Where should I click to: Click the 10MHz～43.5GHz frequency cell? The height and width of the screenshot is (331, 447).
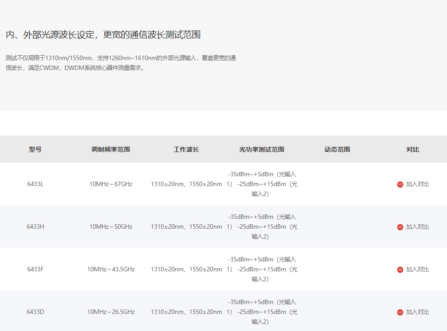point(111,270)
